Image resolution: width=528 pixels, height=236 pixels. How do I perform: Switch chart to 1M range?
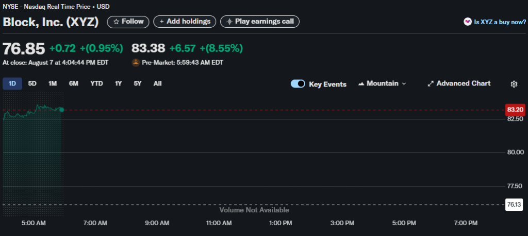click(x=53, y=84)
